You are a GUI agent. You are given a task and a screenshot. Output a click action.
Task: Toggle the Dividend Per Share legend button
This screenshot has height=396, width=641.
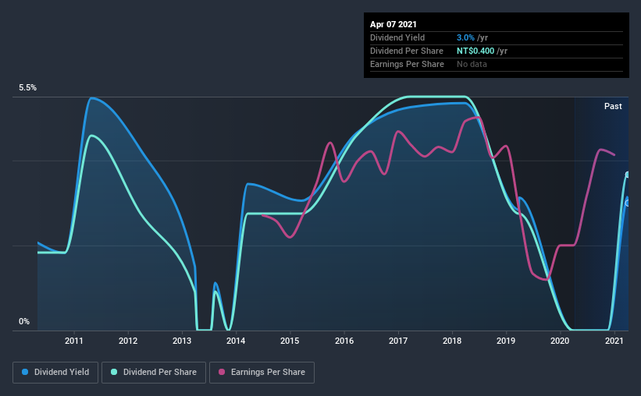tap(154, 373)
